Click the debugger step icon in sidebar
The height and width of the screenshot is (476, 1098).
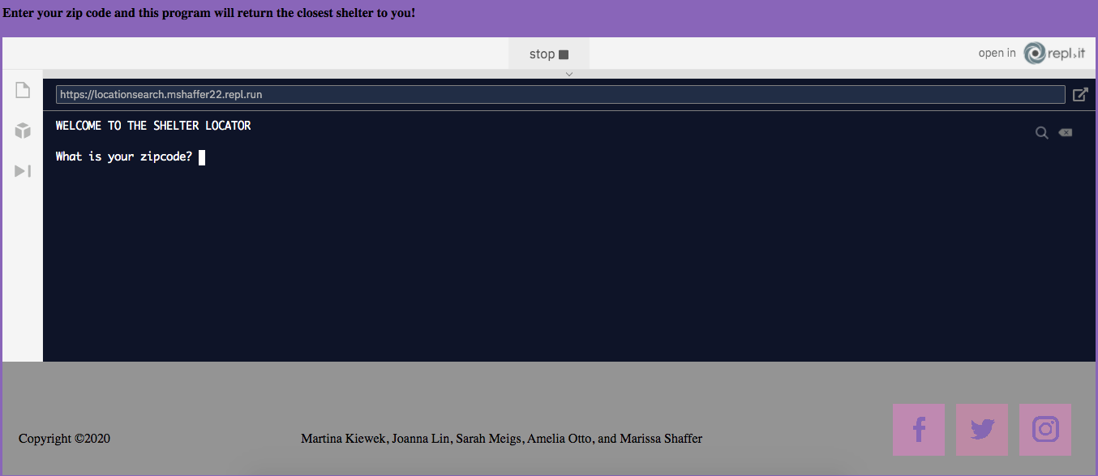point(23,170)
